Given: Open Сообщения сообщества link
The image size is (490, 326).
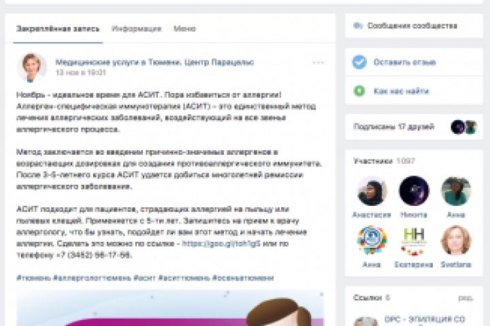Looking at the screenshot, I should (412, 26).
